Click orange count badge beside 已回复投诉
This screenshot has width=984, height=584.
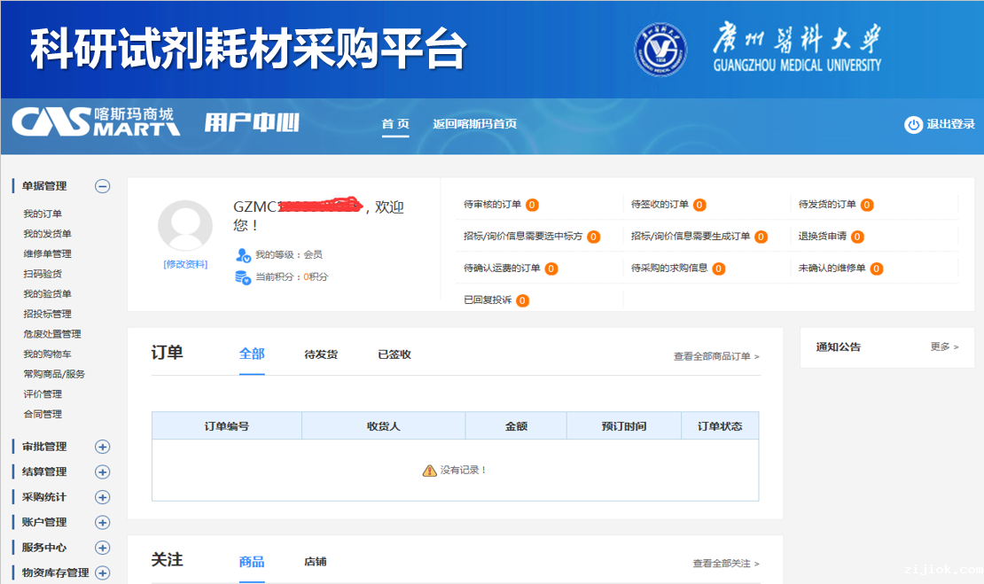click(522, 300)
